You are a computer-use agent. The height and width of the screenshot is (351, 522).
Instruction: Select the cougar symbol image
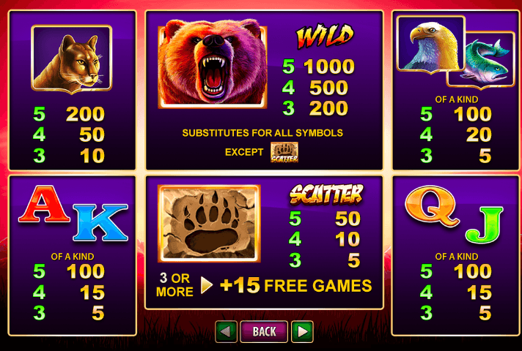pyautogui.click(x=72, y=59)
